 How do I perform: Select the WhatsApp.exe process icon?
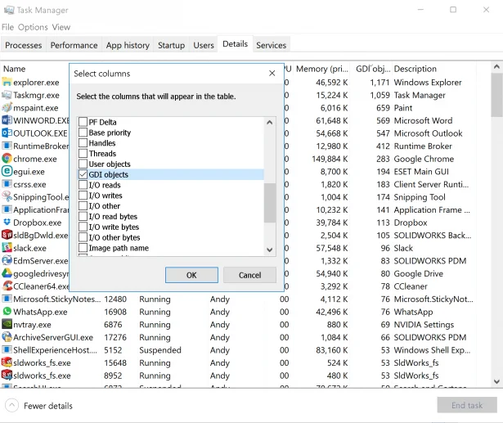point(7,312)
